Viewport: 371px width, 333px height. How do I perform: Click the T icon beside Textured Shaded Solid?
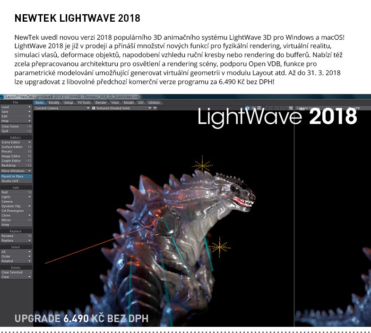tap(94, 108)
